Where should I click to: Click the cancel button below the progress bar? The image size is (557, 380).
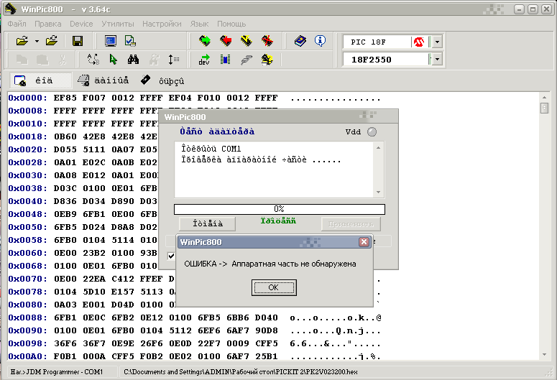click(207, 223)
